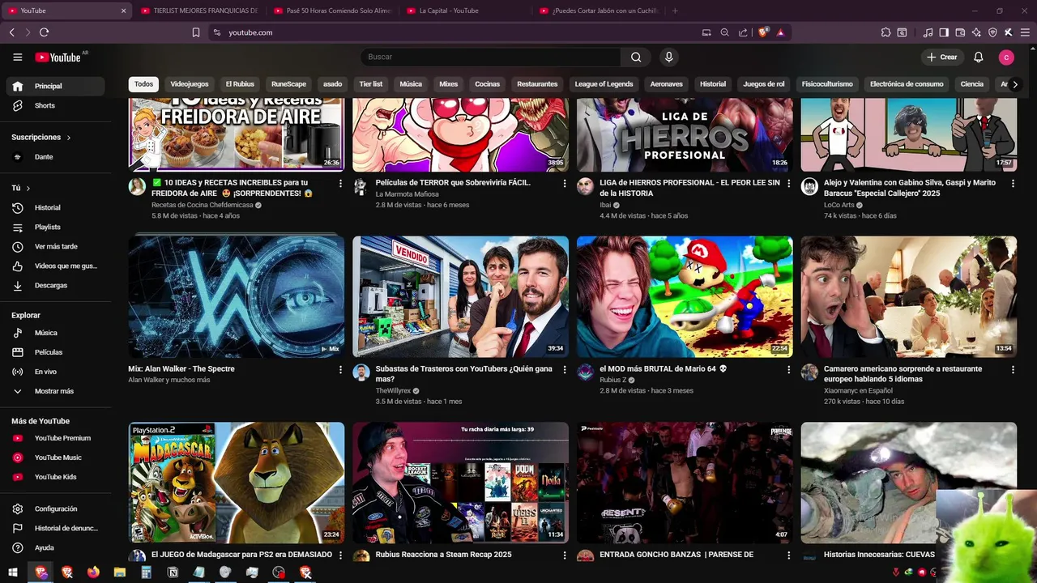
Task: Open Descargas in the sidebar
Action: point(55,285)
